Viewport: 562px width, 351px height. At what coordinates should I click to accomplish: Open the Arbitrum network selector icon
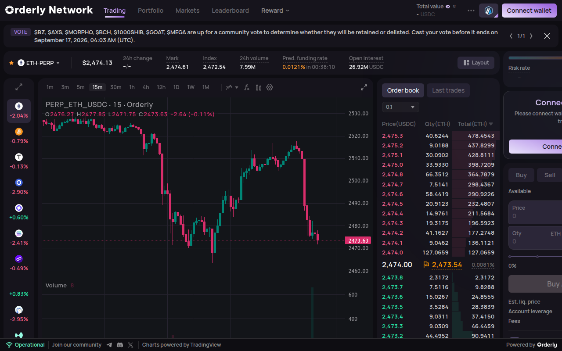(489, 11)
